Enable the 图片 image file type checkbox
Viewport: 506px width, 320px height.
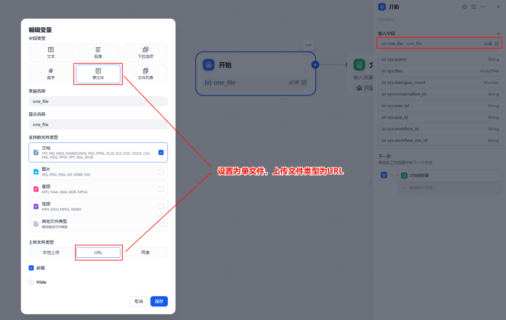click(161, 172)
